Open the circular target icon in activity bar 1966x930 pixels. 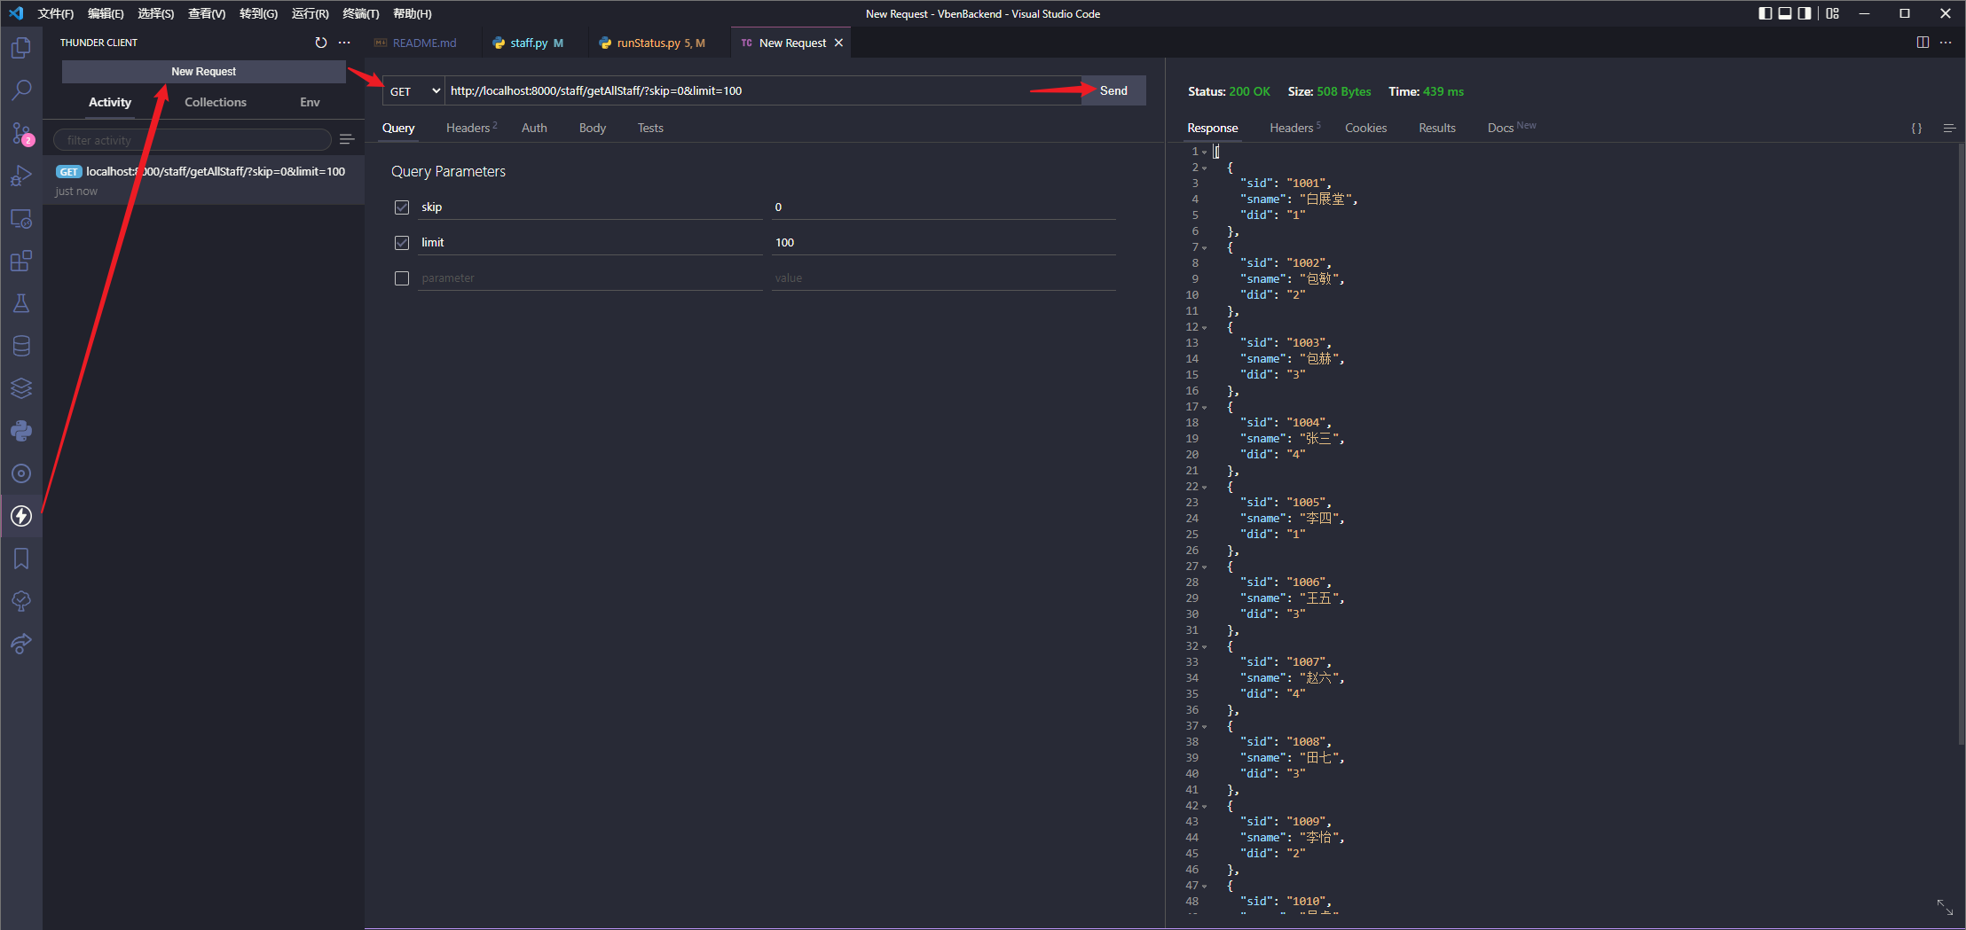21,473
